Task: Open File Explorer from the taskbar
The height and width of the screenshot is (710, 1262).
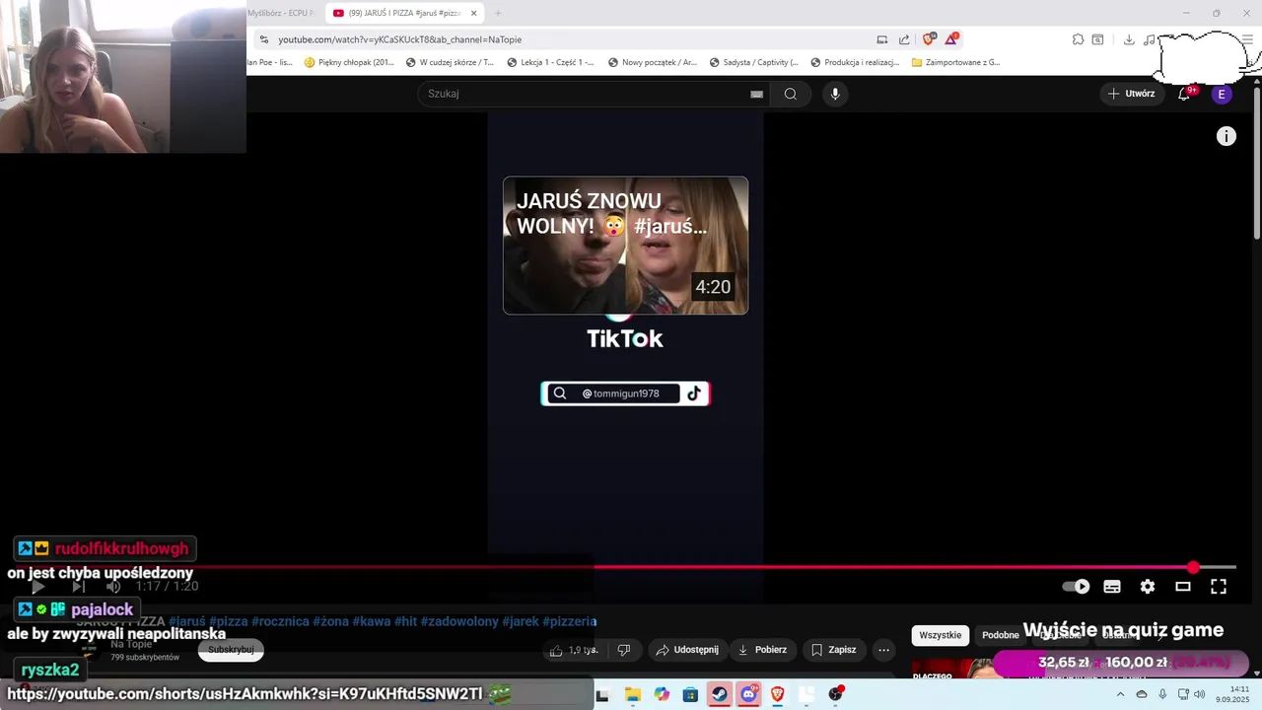Action: 633,694
